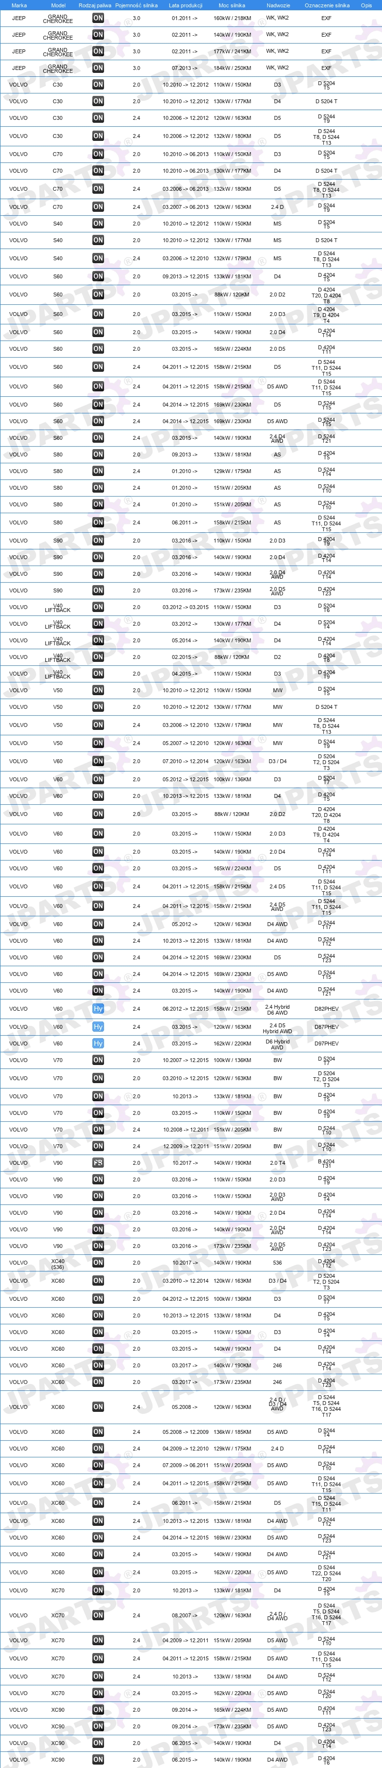Click the ON icon for Volvo C70 2.4 D row

tap(98, 206)
